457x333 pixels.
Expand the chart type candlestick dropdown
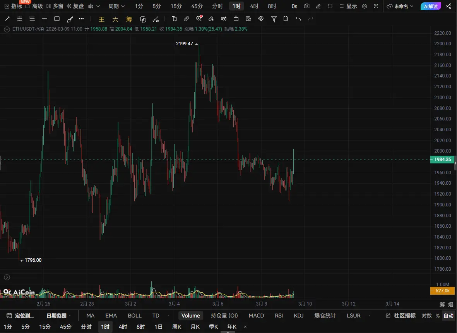coord(94,6)
